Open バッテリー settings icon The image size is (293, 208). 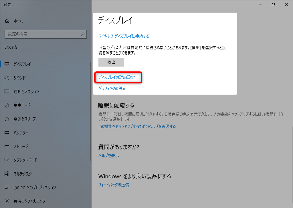tap(7, 133)
